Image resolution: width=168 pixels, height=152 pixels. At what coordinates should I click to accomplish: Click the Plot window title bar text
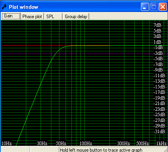(24, 7)
